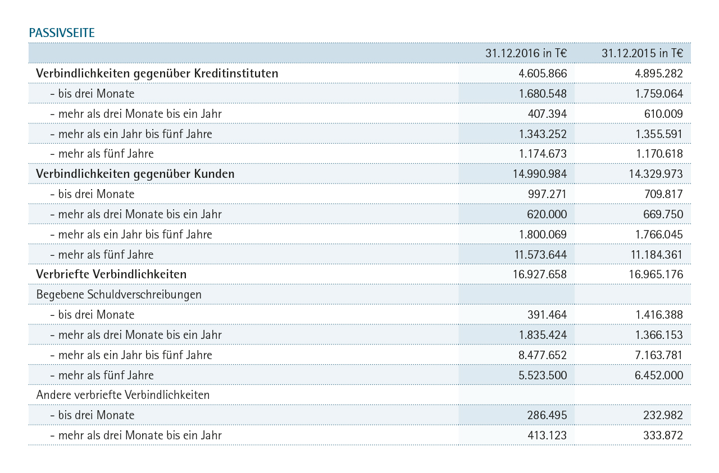This screenshot has height=473, width=719.
Task: Select the 31.12.2016 in T€ column header
Action: click(526, 53)
